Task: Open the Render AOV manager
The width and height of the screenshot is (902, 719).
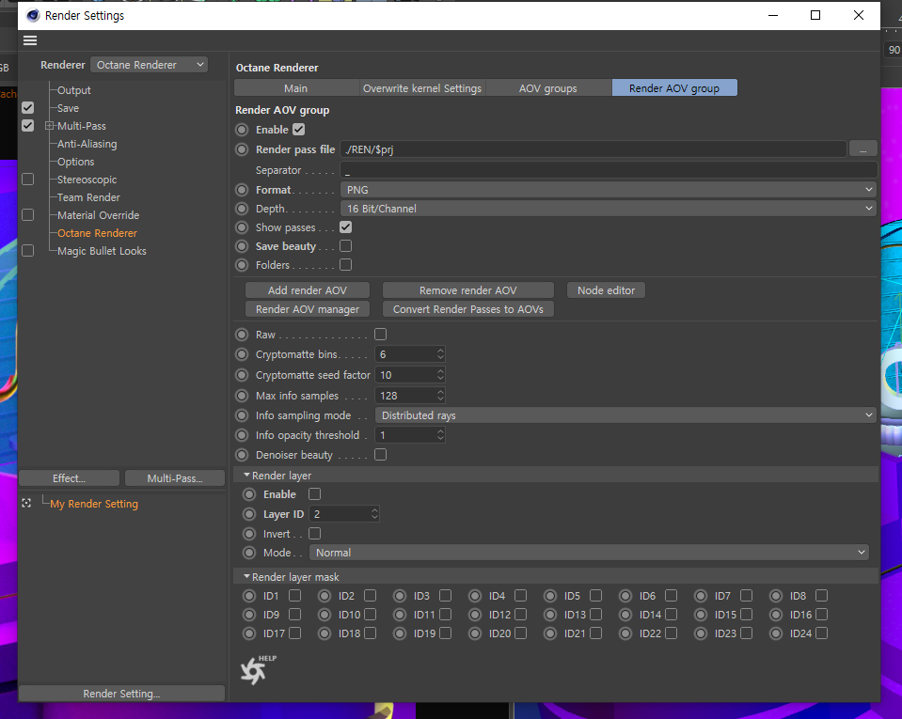Action: 308,309
